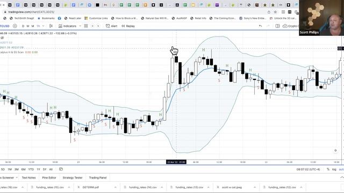Start bar Replay mode
The width and height of the screenshot is (344, 193).
coord(128,26)
